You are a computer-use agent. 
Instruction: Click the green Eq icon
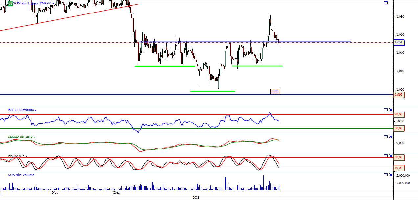(x=10, y=3)
